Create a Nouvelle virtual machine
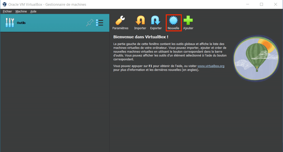The width and height of the screenshot is (283, 152). [x=174, y=23]
